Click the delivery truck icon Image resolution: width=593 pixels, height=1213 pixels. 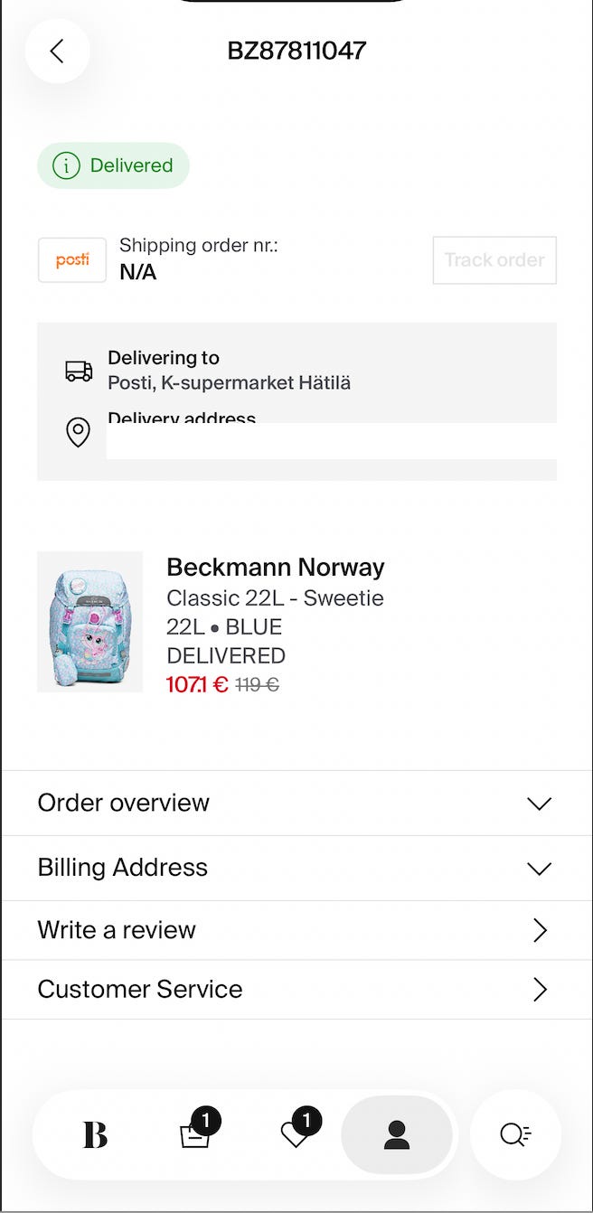[x=79, y=371]
